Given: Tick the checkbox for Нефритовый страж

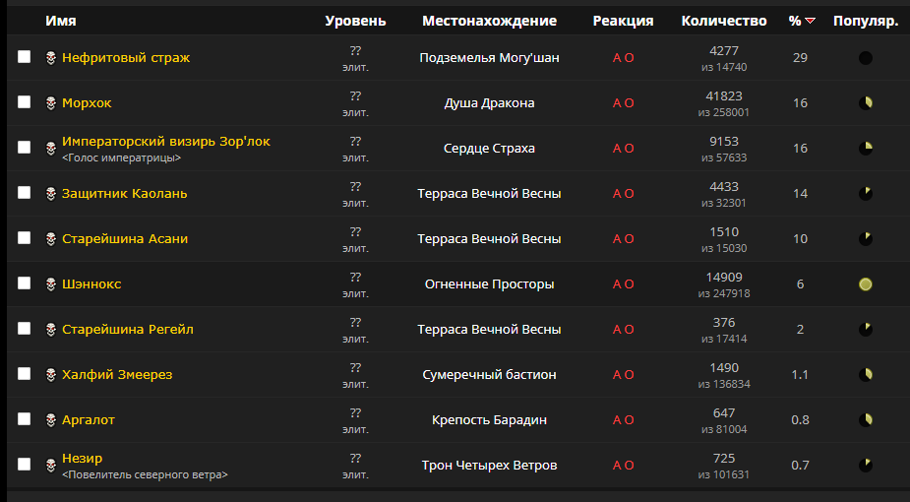Looking at the screenshot, I should [x=25, y=57].
